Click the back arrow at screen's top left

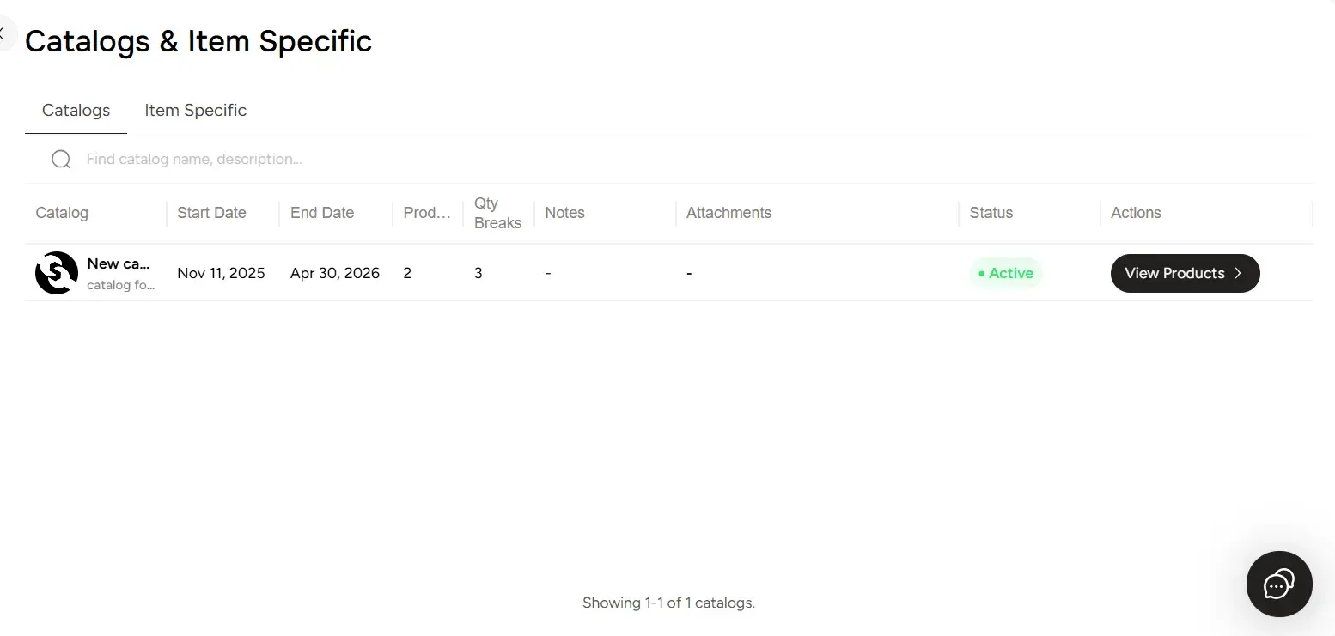point(4,33)
